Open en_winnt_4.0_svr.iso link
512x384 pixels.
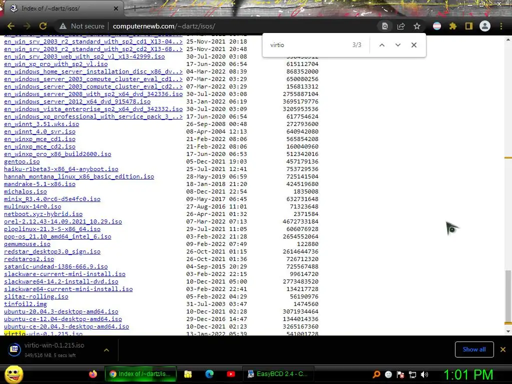coord(39,131)
